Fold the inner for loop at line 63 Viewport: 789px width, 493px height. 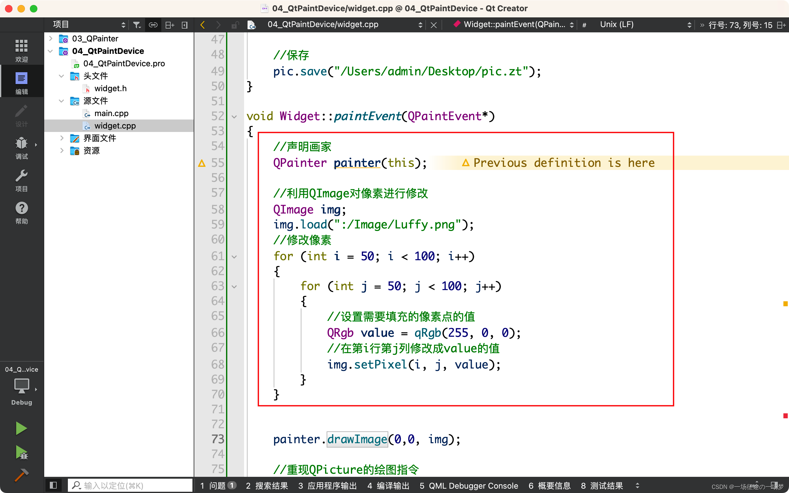(x=234, y=287)
